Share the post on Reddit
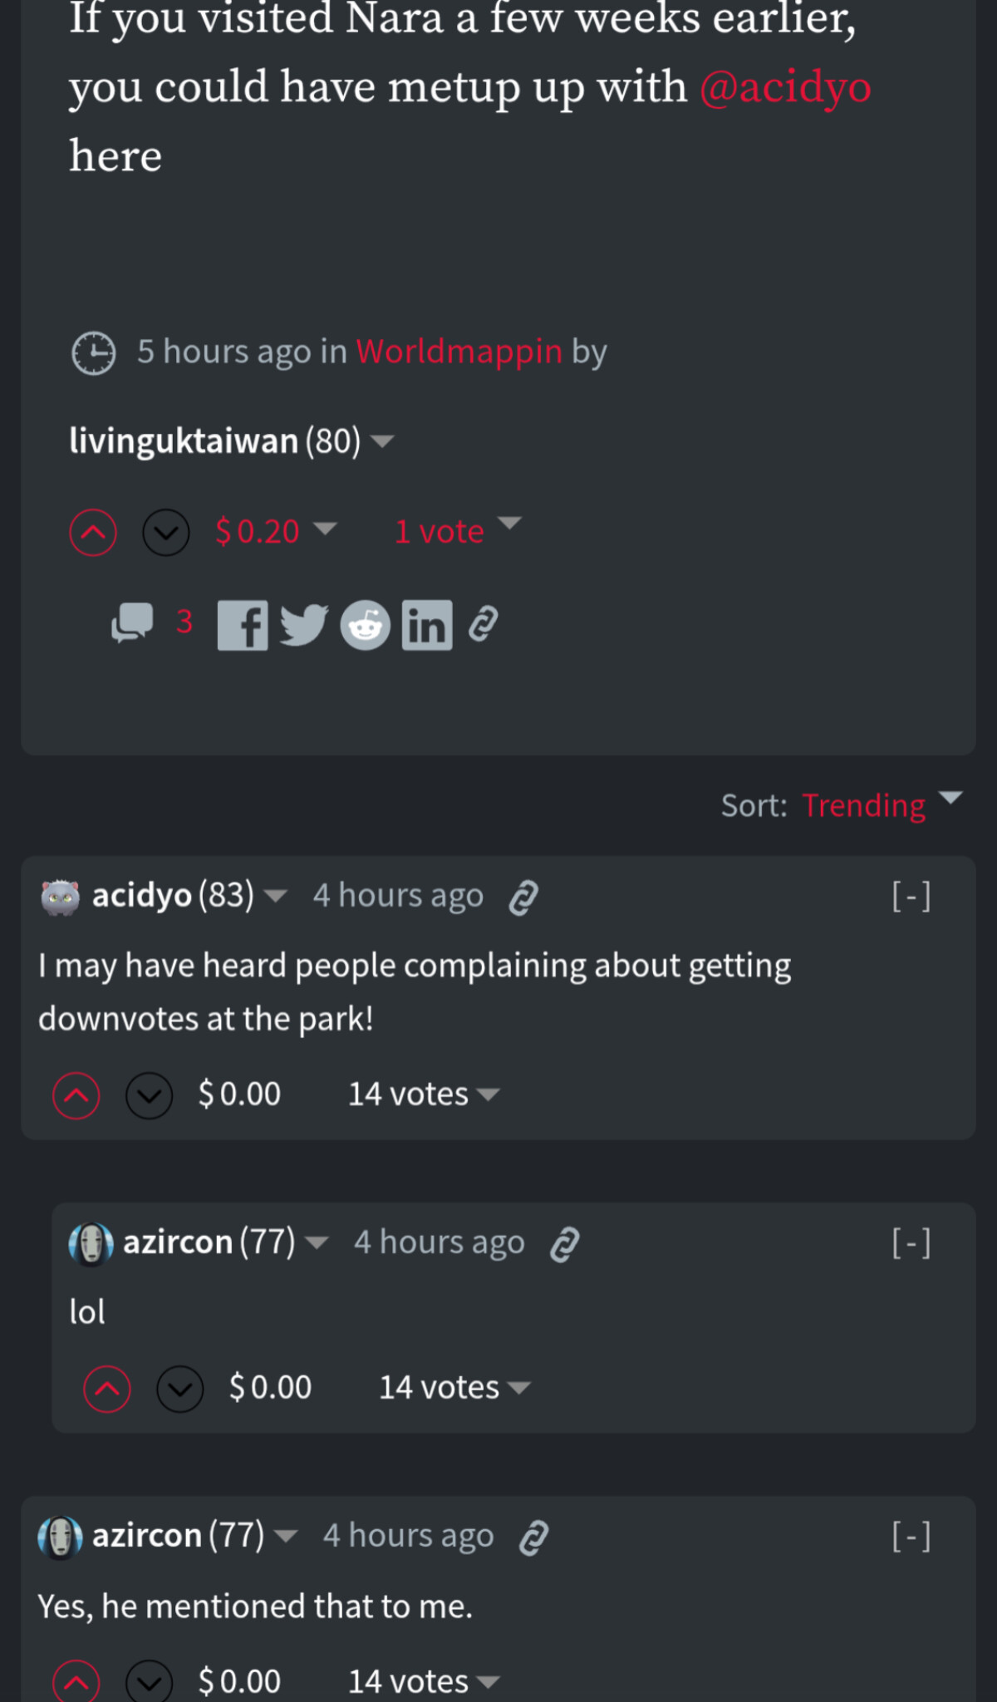The image size is (997, 1702). 365,625
